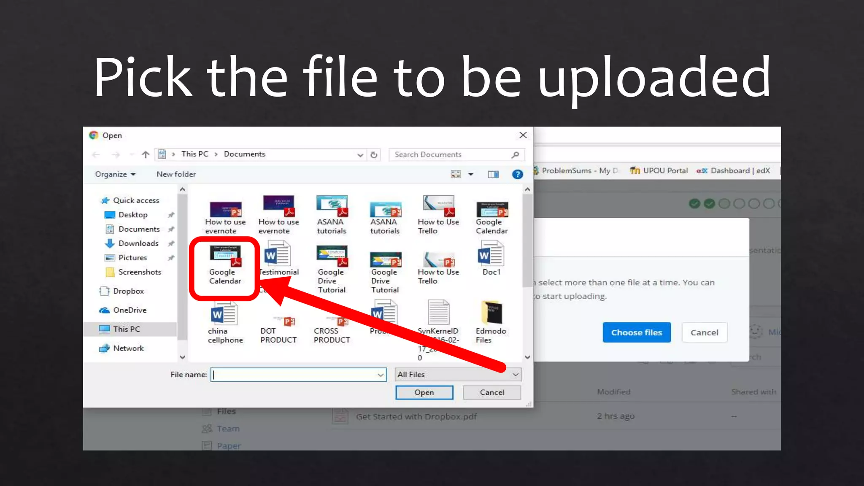Select Network in navigation pane

pyautogui.click(x=121, y=348)
